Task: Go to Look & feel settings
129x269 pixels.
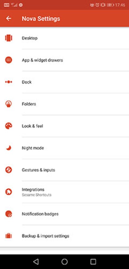Action: click(64, 126)
